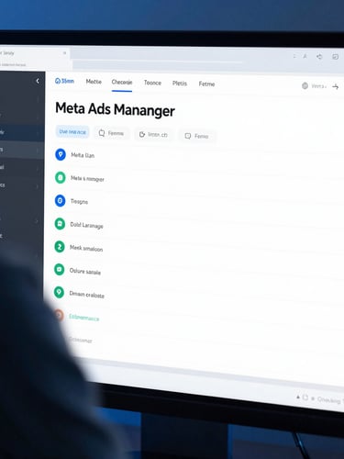
Task: Click the browser window icon at far top right
Action: (x=336, y=57)
